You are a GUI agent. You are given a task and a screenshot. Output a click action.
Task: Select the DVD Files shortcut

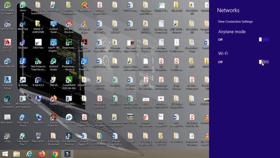[x=38, y=44]
